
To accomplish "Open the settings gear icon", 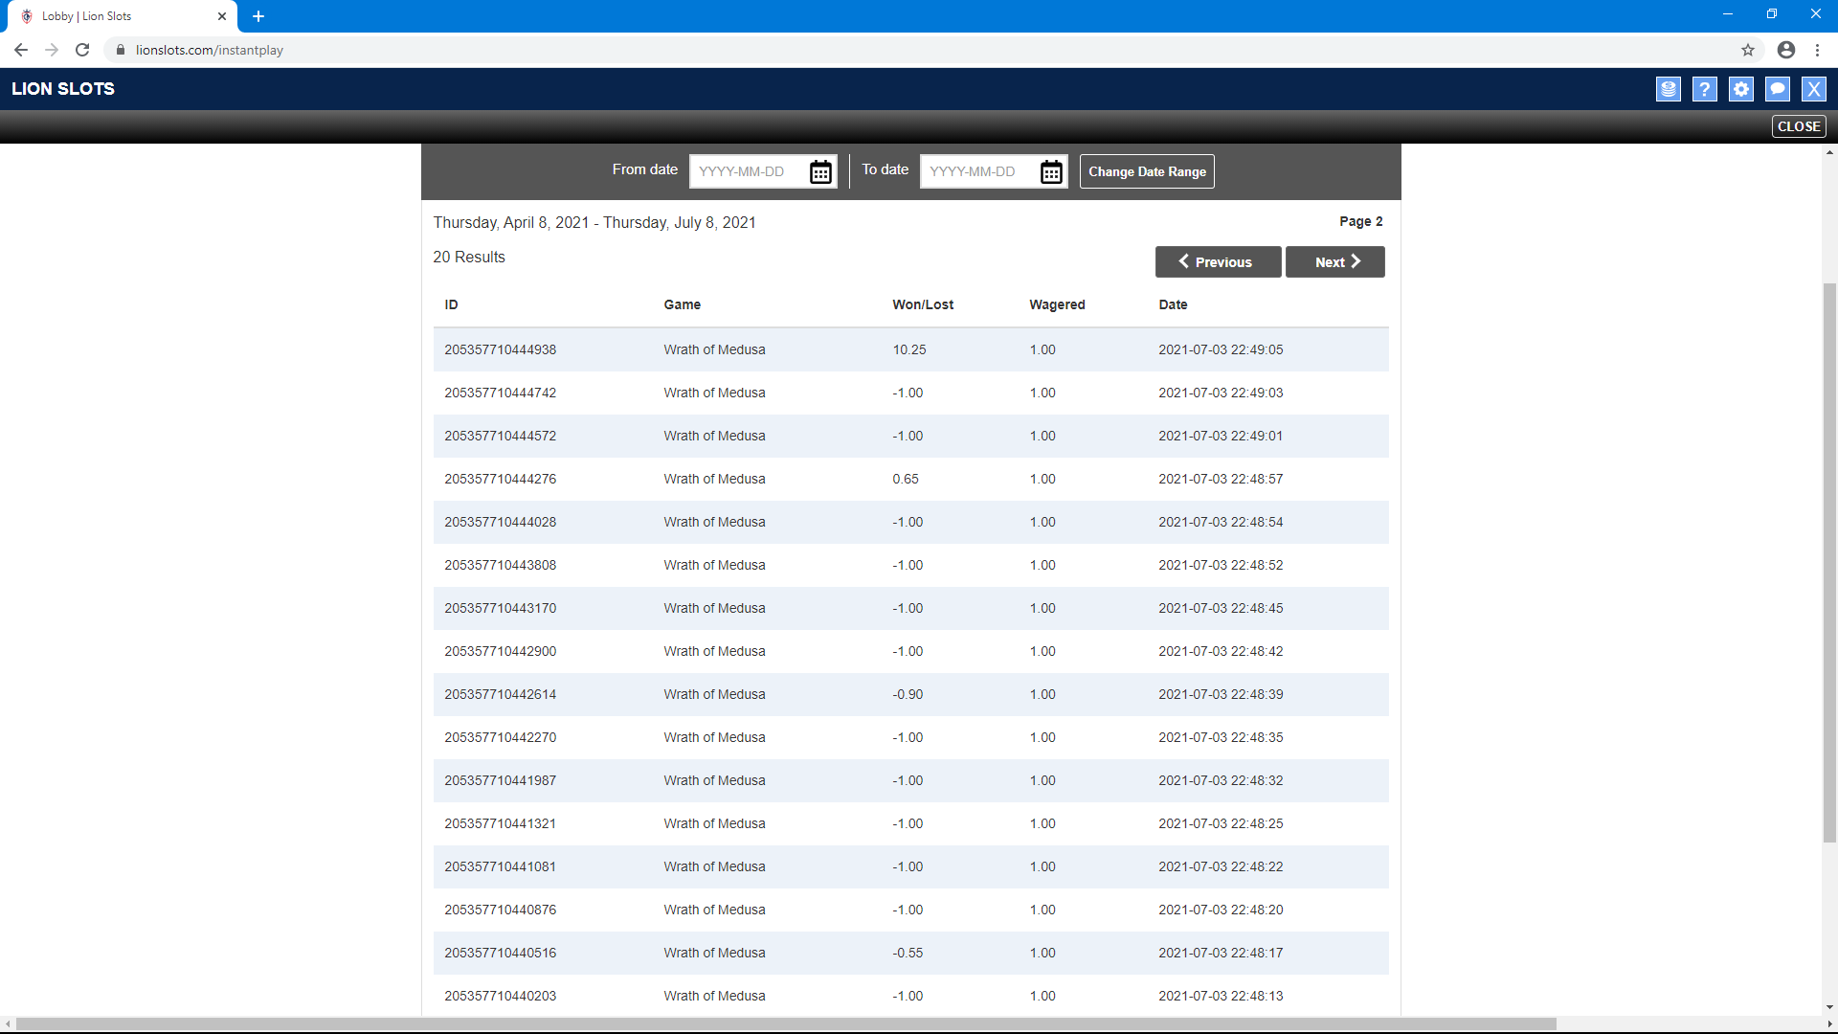I will pos(1741,89).
